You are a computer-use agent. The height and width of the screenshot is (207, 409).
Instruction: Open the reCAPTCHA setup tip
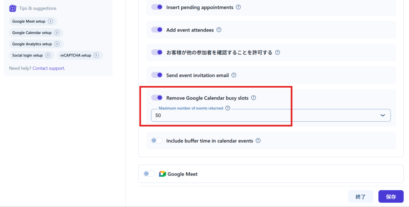[x=79, y=55]
